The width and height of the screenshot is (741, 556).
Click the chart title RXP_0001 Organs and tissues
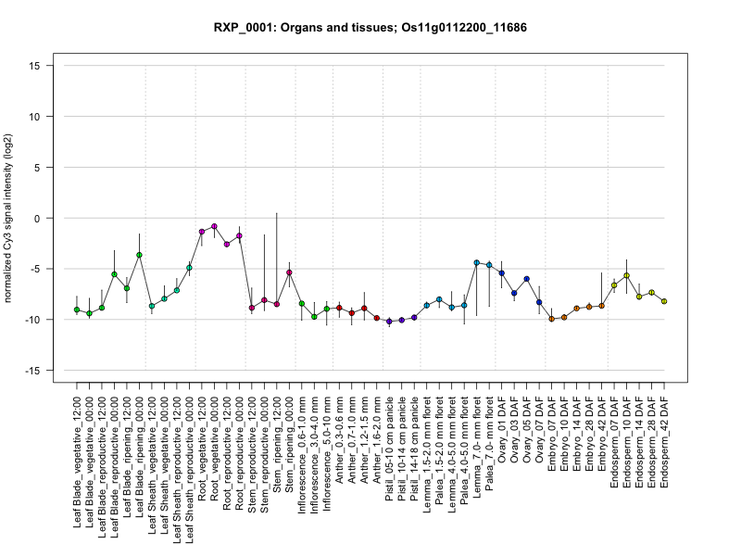(x=370, y=29)
